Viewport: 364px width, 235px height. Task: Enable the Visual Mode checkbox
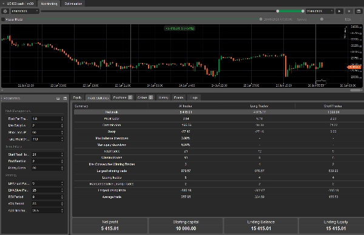click(3, 19)
